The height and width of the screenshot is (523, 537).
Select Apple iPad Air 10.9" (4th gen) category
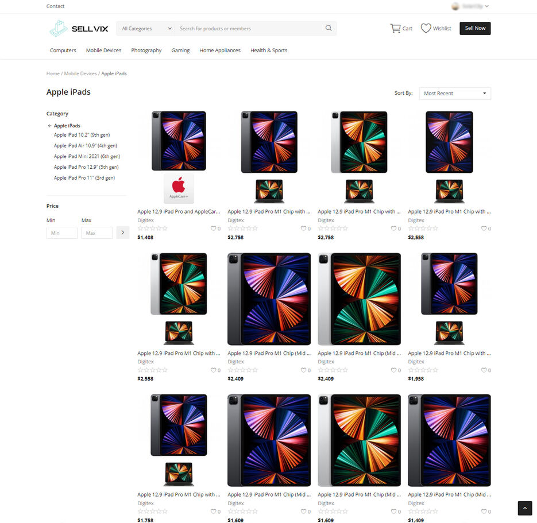(85, 145)
